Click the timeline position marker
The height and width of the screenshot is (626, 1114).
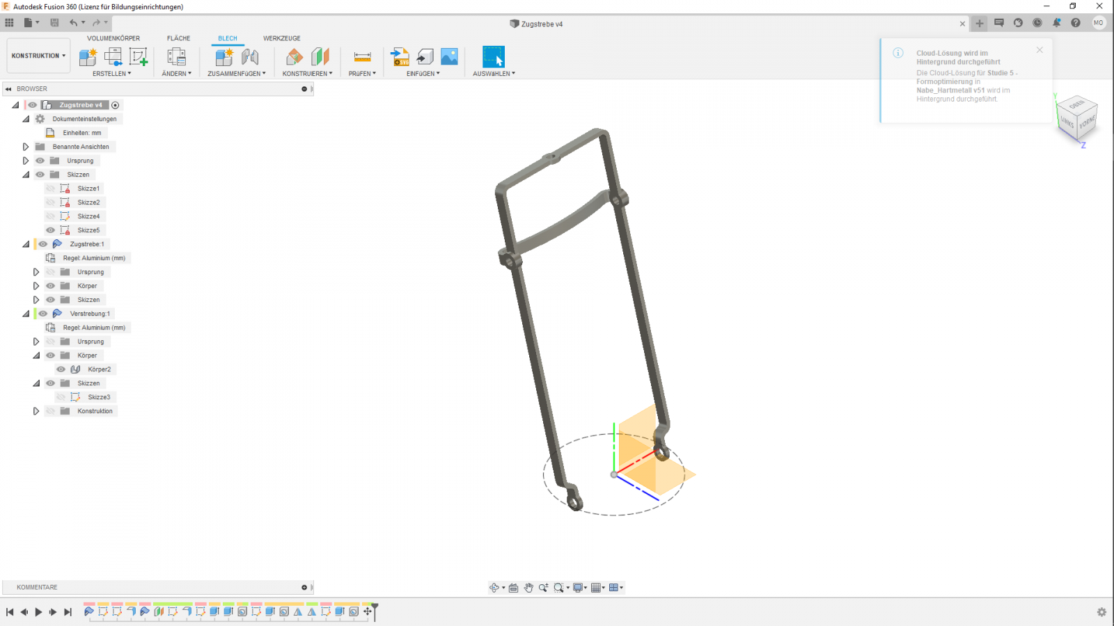tap(375, 611)
